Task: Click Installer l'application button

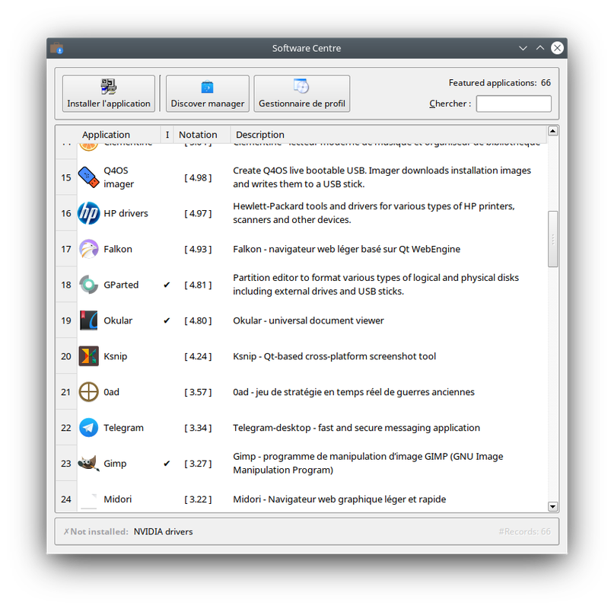Action: pos(109,94)
